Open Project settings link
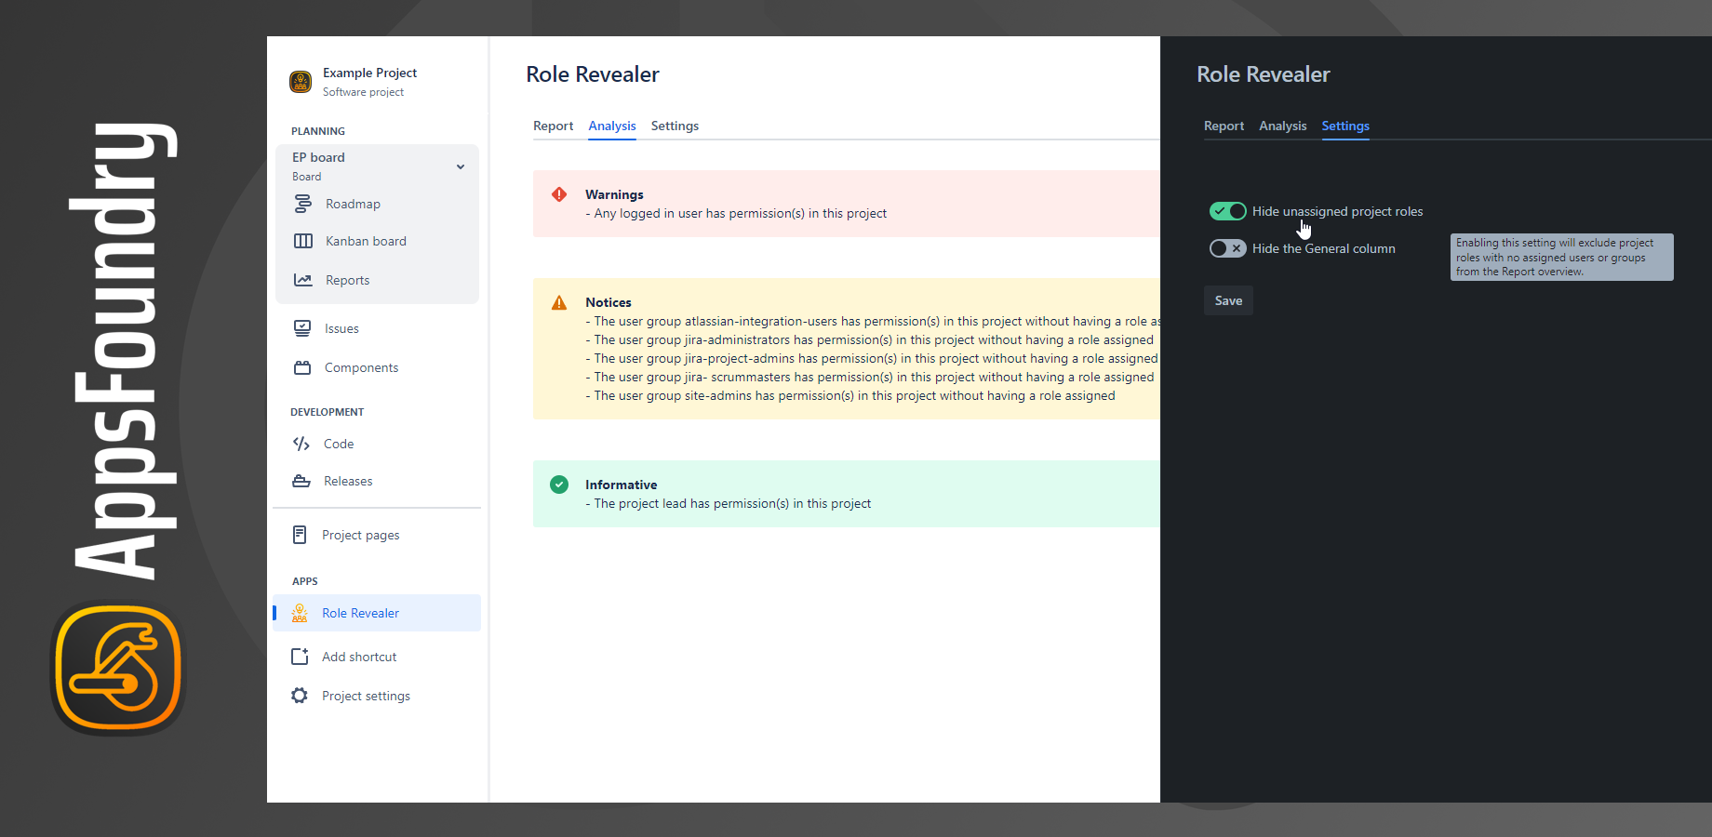Image resolution: width=1712 pixels, height=837 pixels. coord(366,696)
